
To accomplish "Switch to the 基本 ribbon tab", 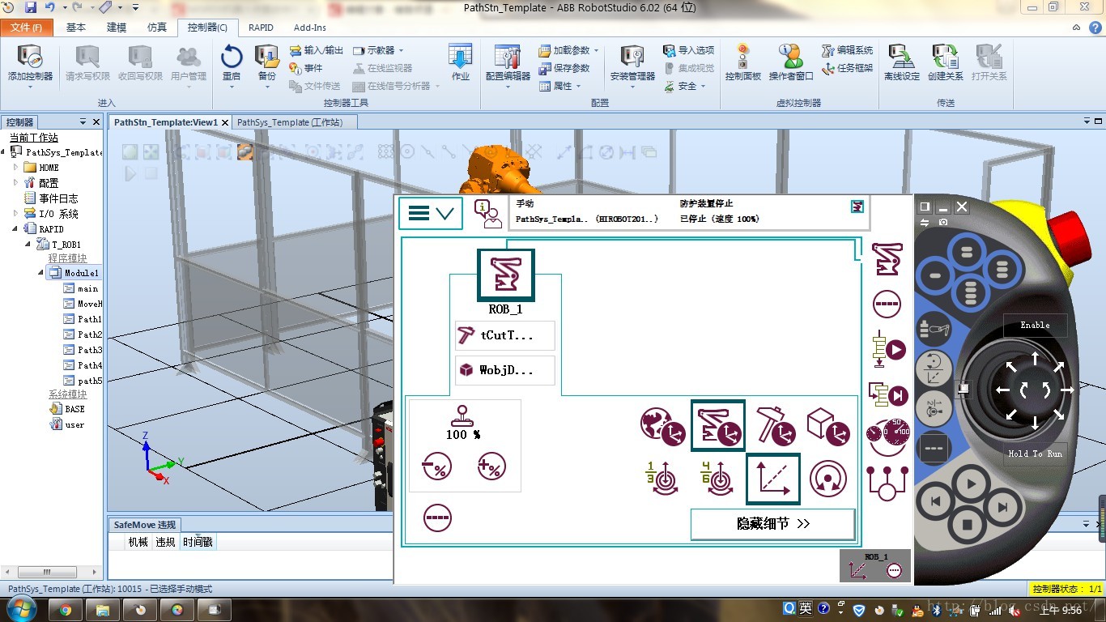I will (76, 27).
